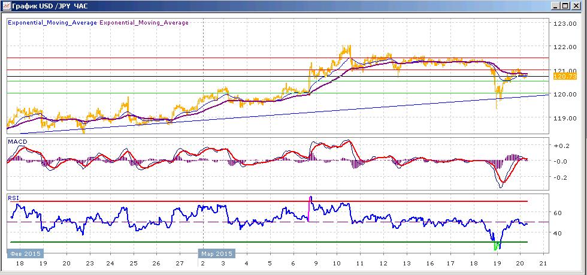Click the 119.00 price axis label
The height and width of the screenshot is (275, 587).
564,117
